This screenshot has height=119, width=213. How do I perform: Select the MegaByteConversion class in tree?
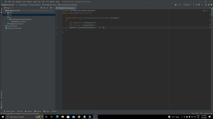(x=19, y=21)
